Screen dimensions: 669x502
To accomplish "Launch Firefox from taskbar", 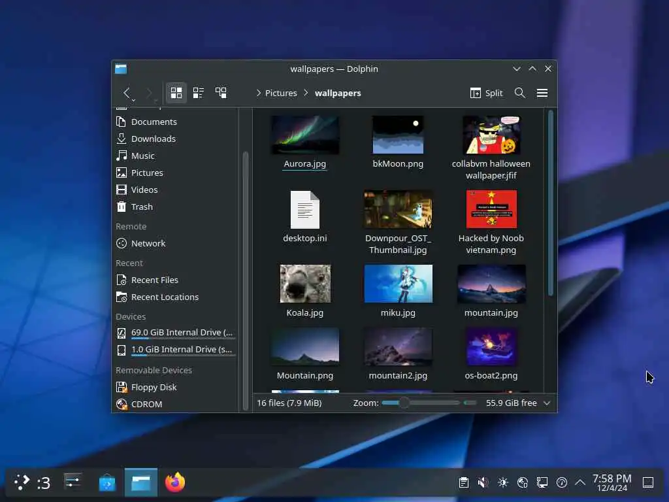I will (175, 483).
